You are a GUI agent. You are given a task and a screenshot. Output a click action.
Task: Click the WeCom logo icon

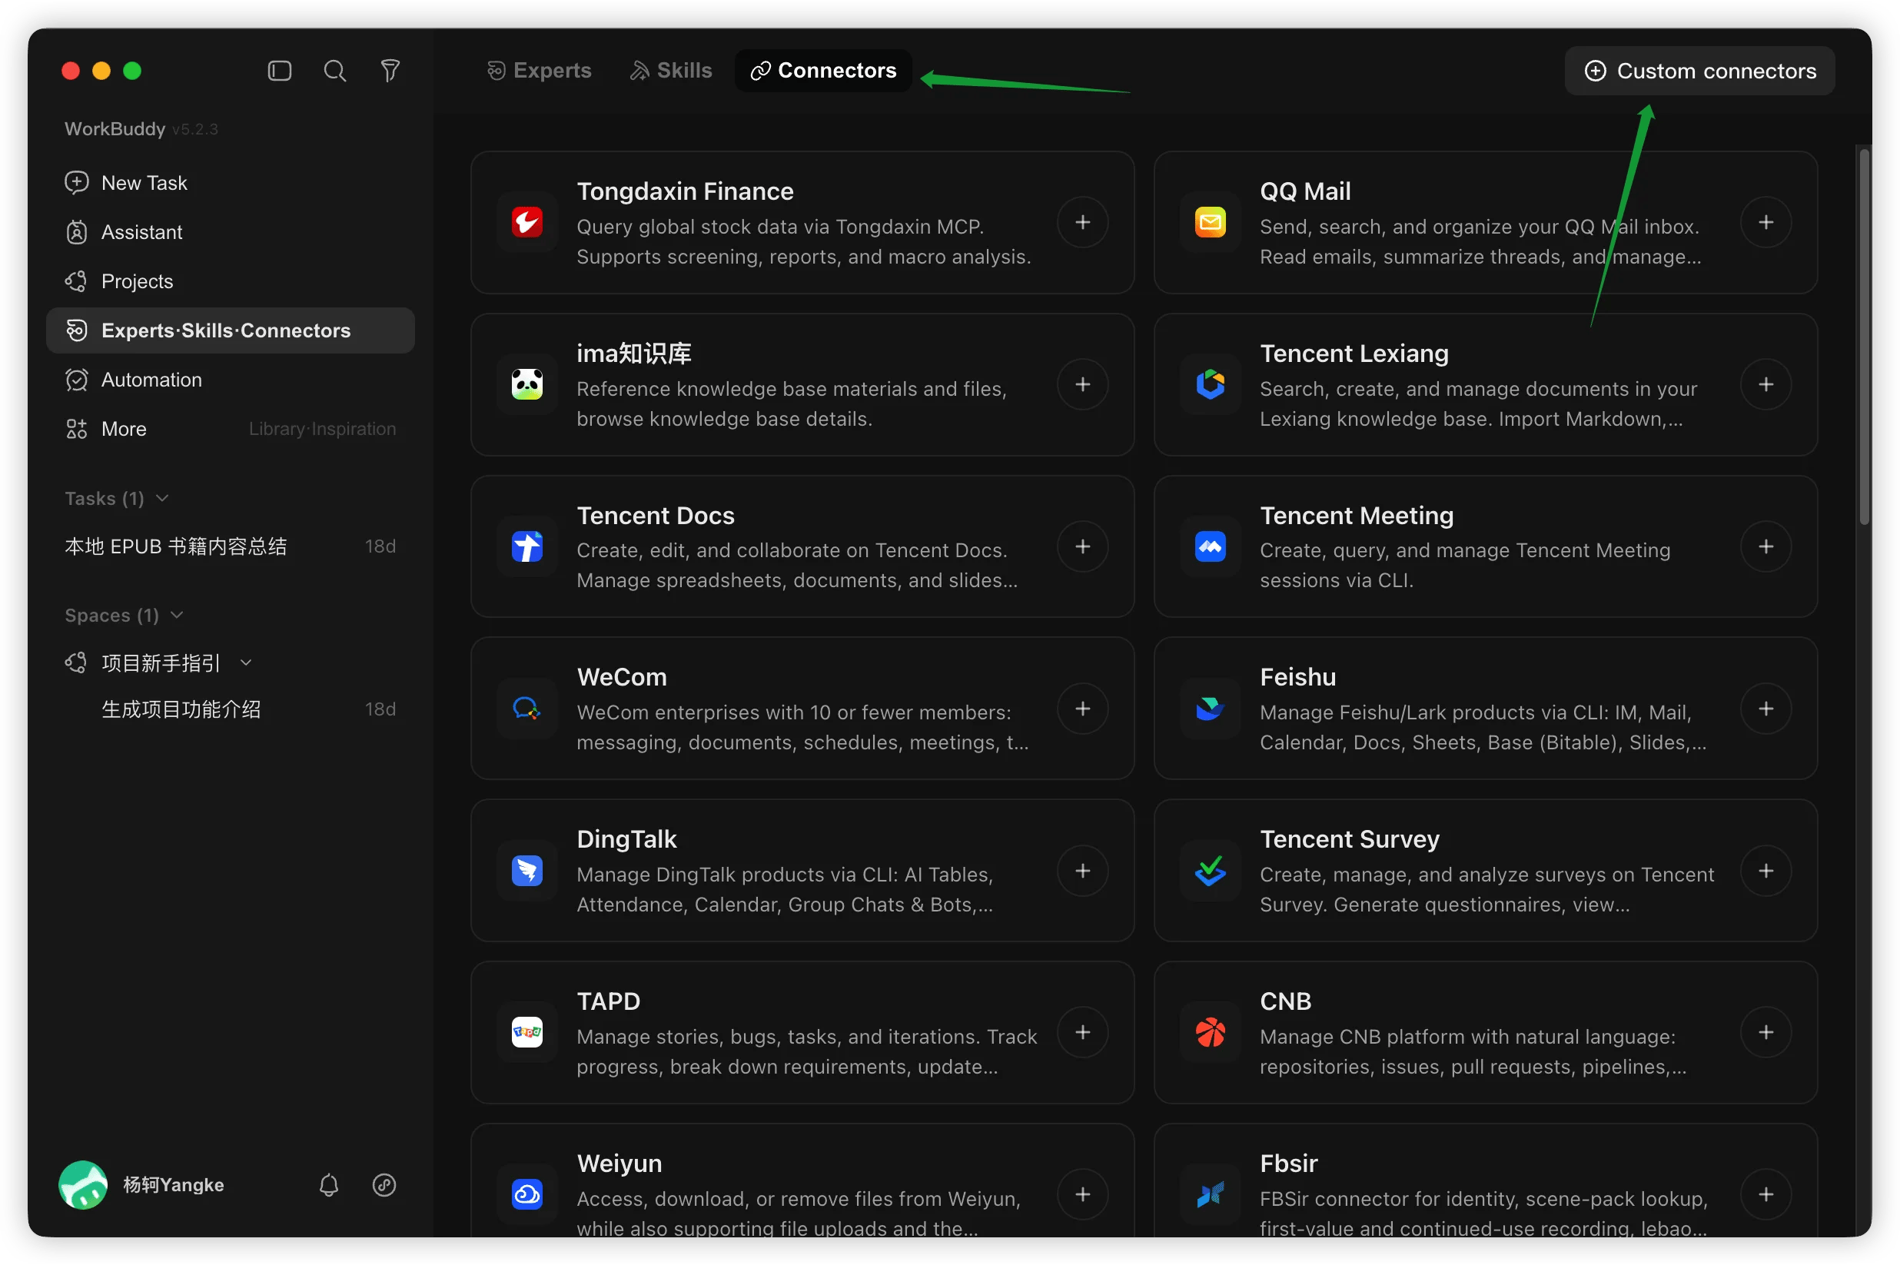point(526,709)
